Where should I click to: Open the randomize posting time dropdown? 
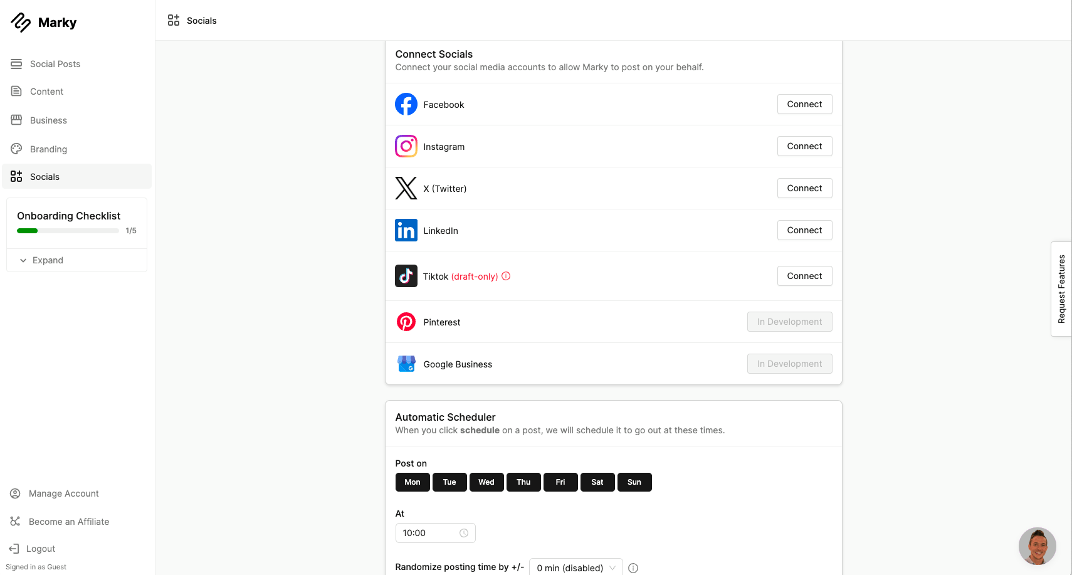575,567
